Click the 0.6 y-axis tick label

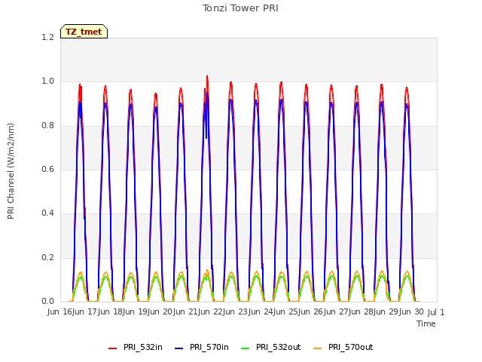point(47,169)
